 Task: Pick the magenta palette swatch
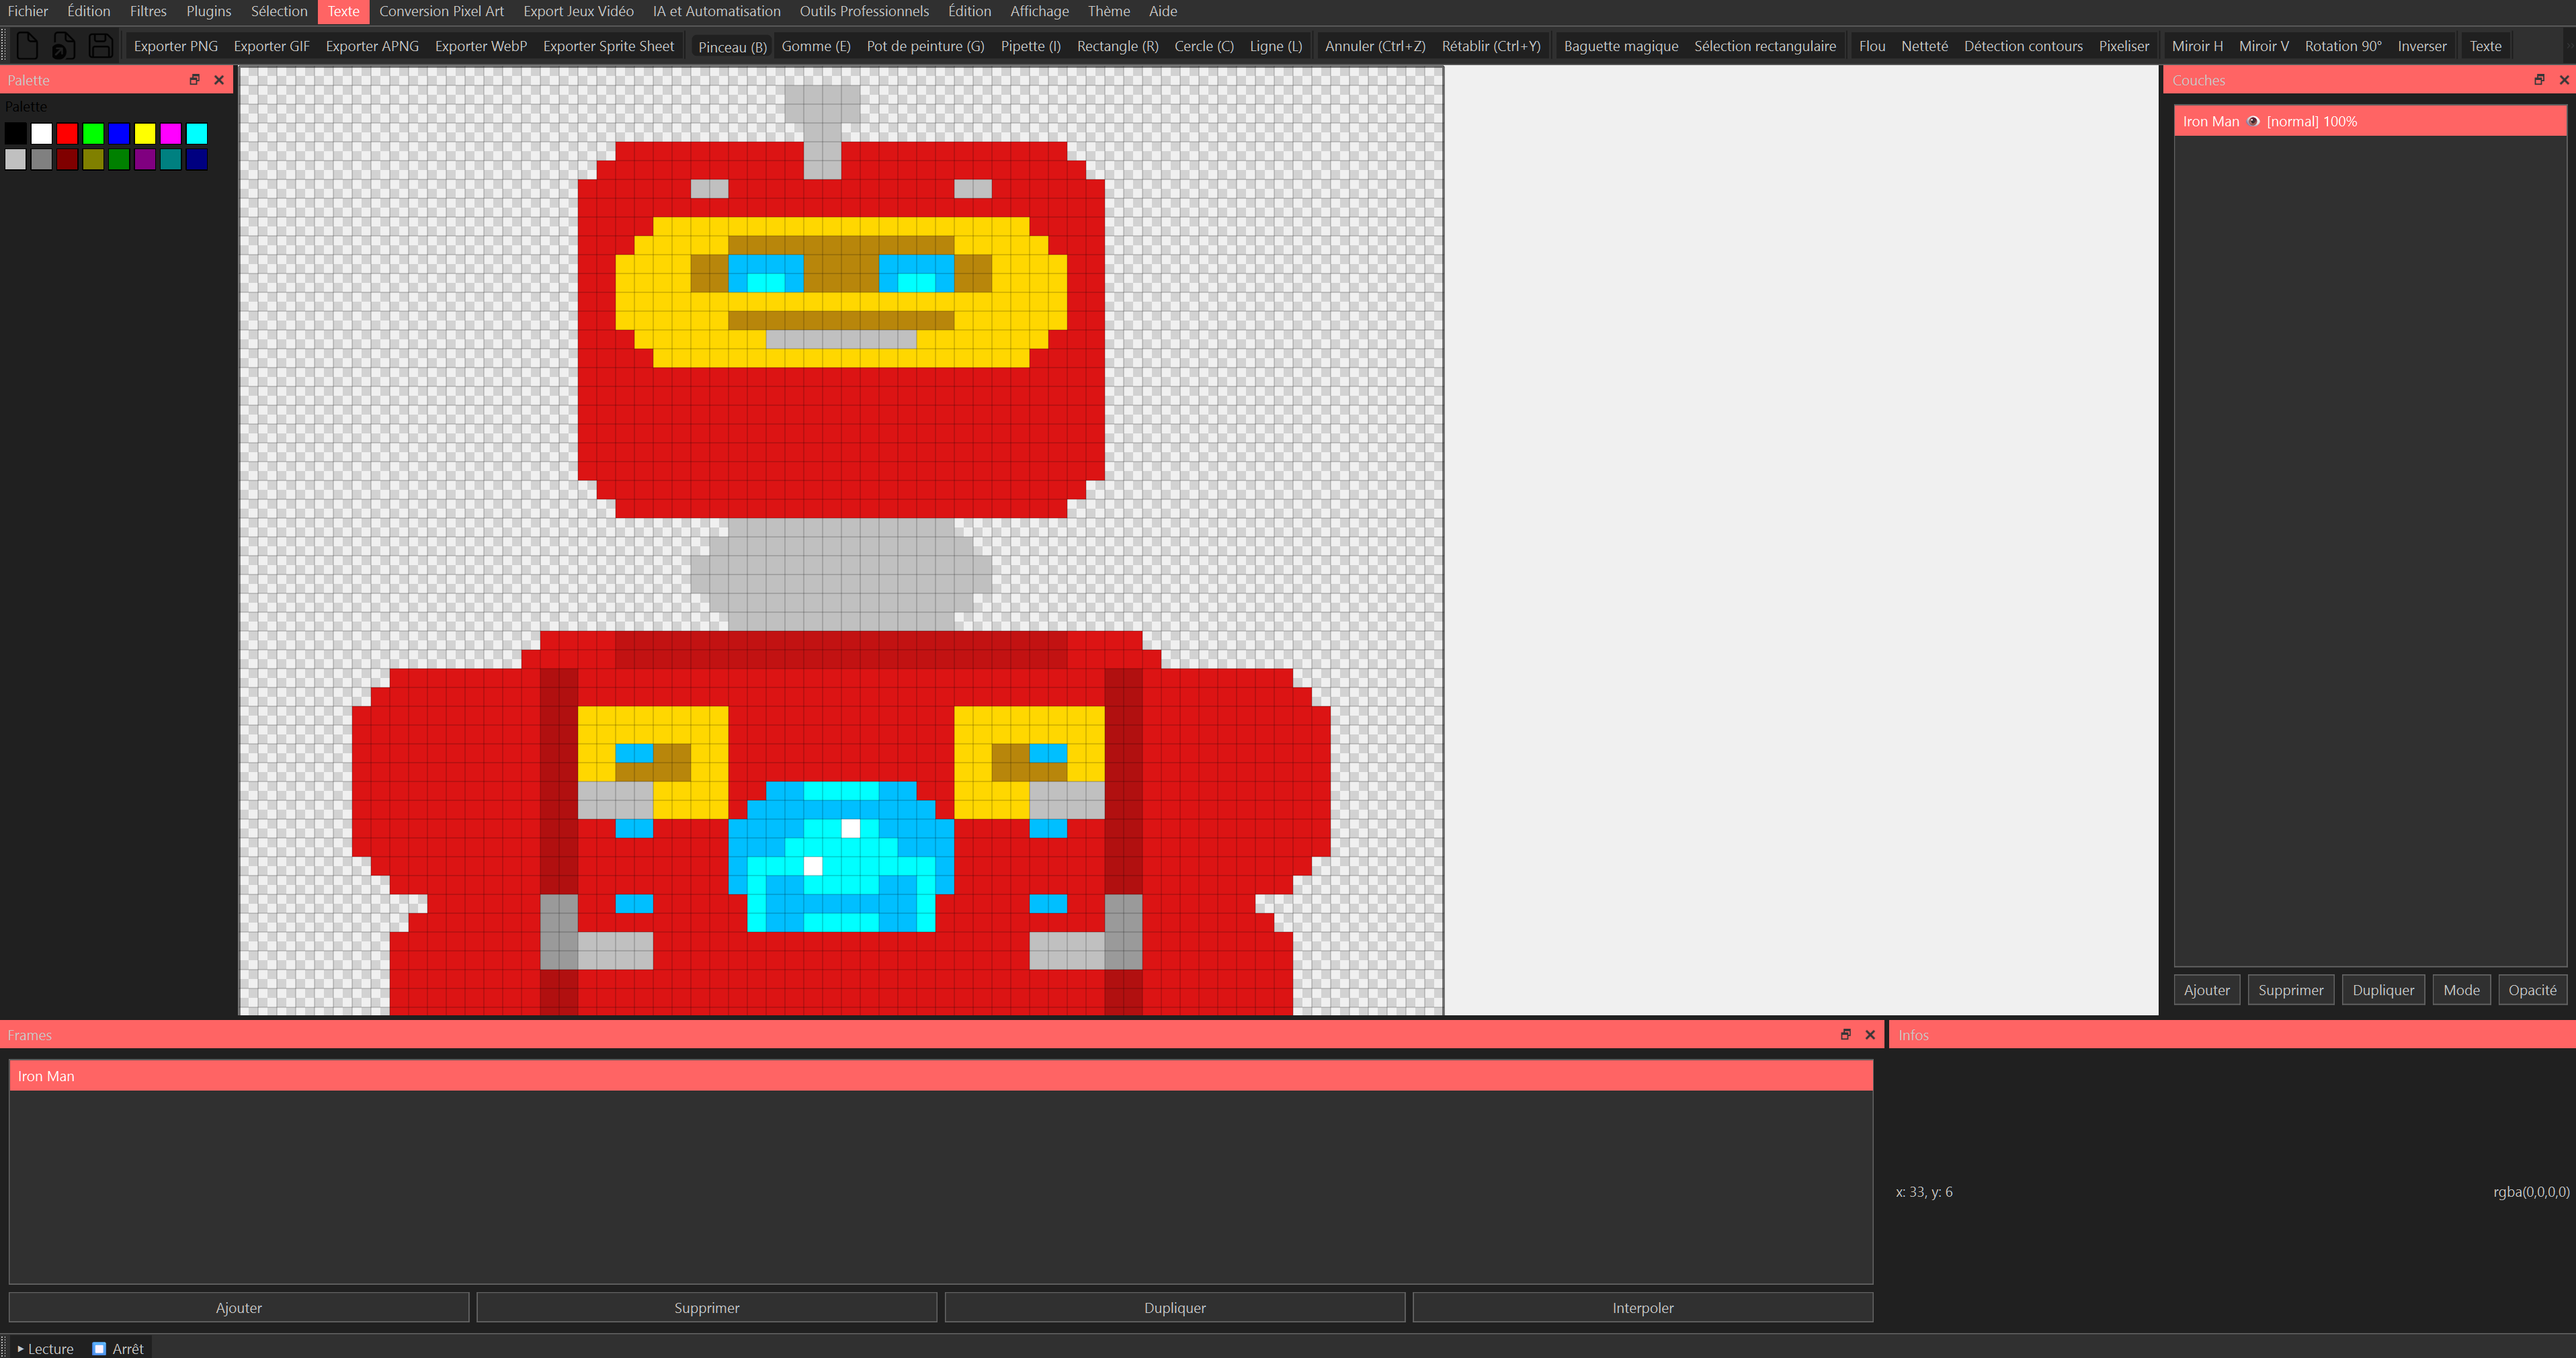(171, 133)
